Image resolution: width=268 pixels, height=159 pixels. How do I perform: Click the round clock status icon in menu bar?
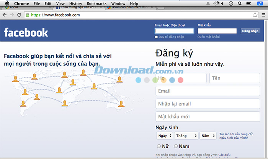click(231, 3)
